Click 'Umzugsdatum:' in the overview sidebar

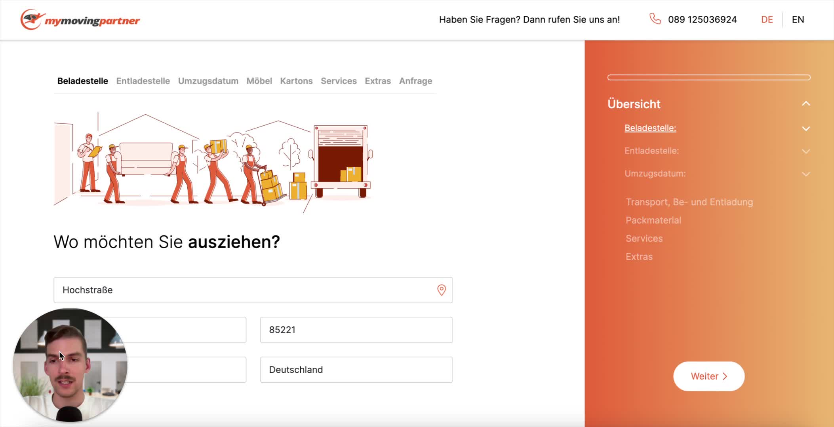(x=655, y=174)
